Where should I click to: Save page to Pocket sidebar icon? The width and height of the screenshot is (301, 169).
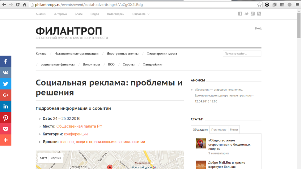[6, 129]
